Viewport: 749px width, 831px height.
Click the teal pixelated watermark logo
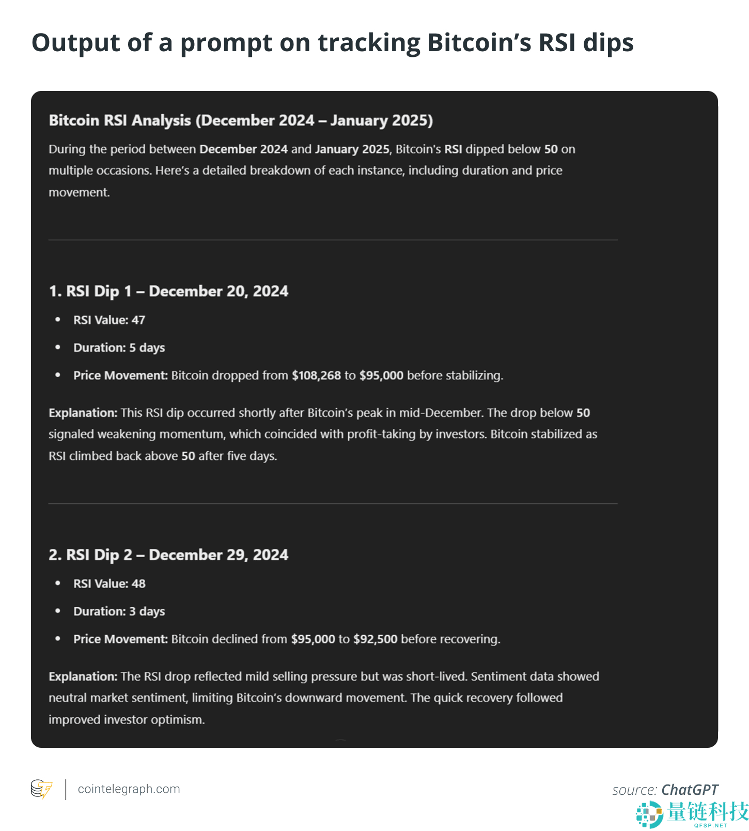(x=649, y=814)
